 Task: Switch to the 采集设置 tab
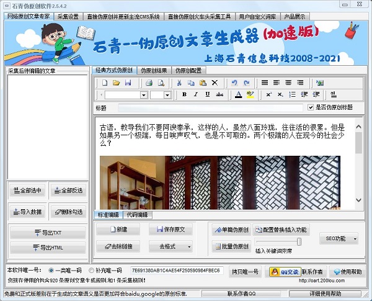point(68,16)
